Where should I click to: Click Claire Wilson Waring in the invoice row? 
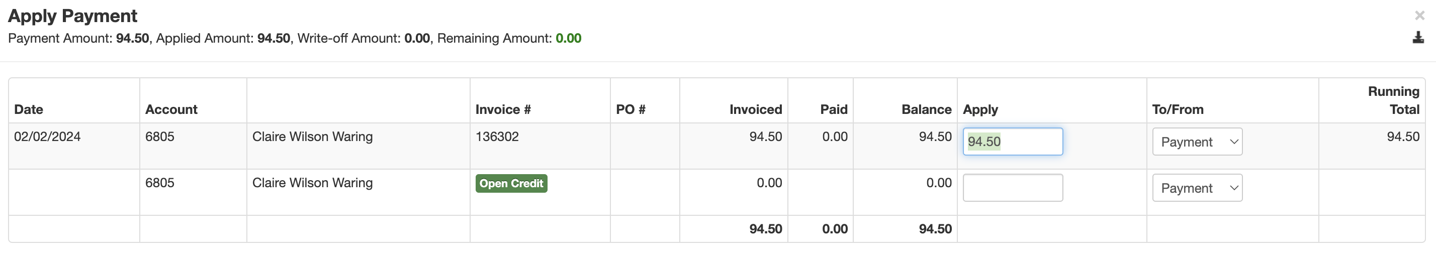312,137
